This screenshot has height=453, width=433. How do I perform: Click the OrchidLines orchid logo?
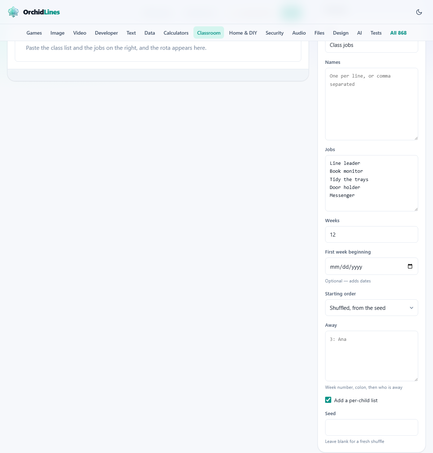(x=13, y=12)
